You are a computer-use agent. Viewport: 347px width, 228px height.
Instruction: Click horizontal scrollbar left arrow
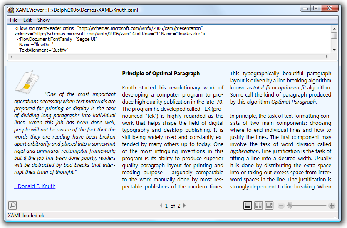11,57
